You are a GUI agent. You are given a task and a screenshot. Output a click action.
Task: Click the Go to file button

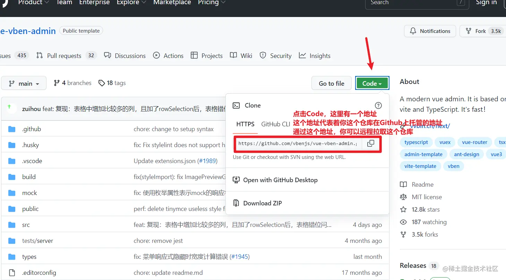332,83
